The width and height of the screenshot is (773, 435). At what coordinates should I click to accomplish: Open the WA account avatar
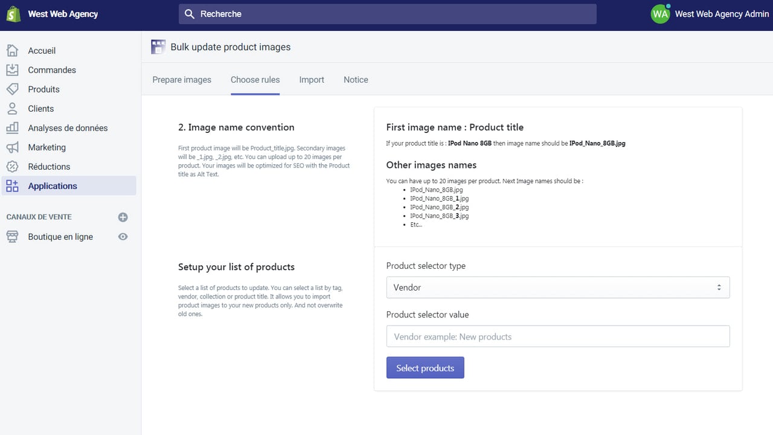660,14
